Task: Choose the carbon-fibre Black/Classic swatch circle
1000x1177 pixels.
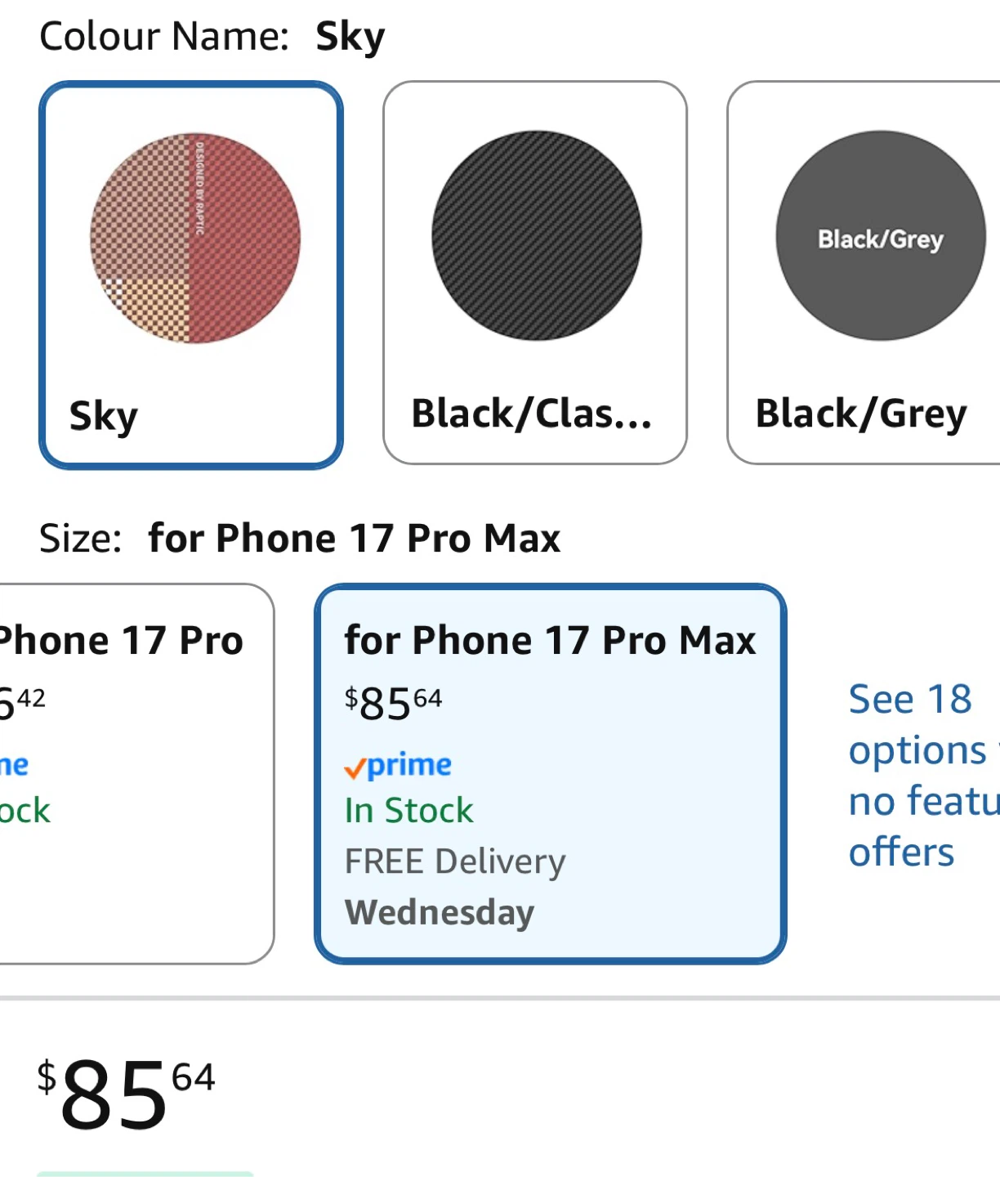Action: pyautogui.click(x=537, y=235)
